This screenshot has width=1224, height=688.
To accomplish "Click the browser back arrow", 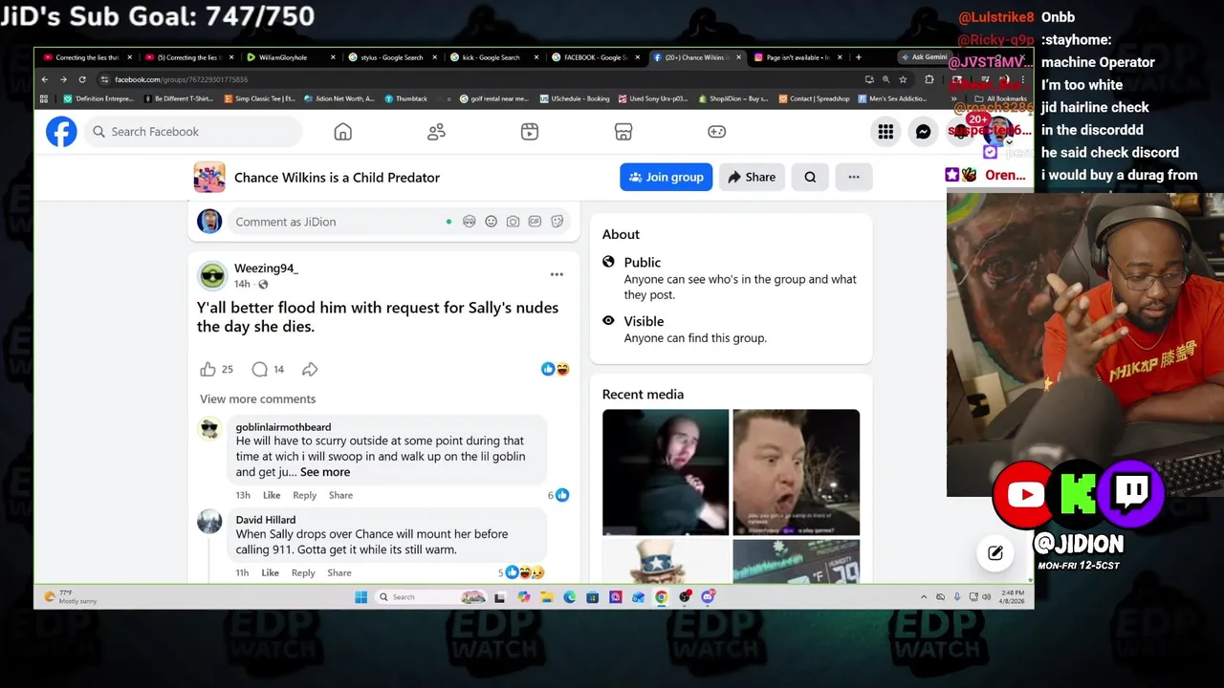I will (x=44, y=79).
